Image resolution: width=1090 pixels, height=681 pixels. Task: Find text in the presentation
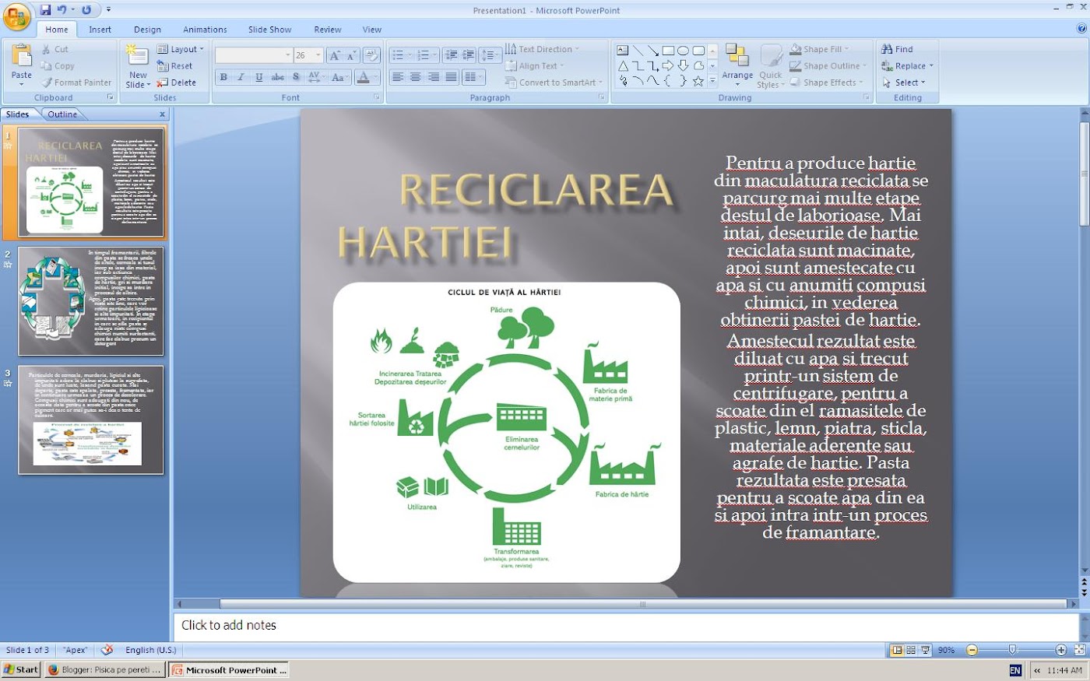[897, 49]
